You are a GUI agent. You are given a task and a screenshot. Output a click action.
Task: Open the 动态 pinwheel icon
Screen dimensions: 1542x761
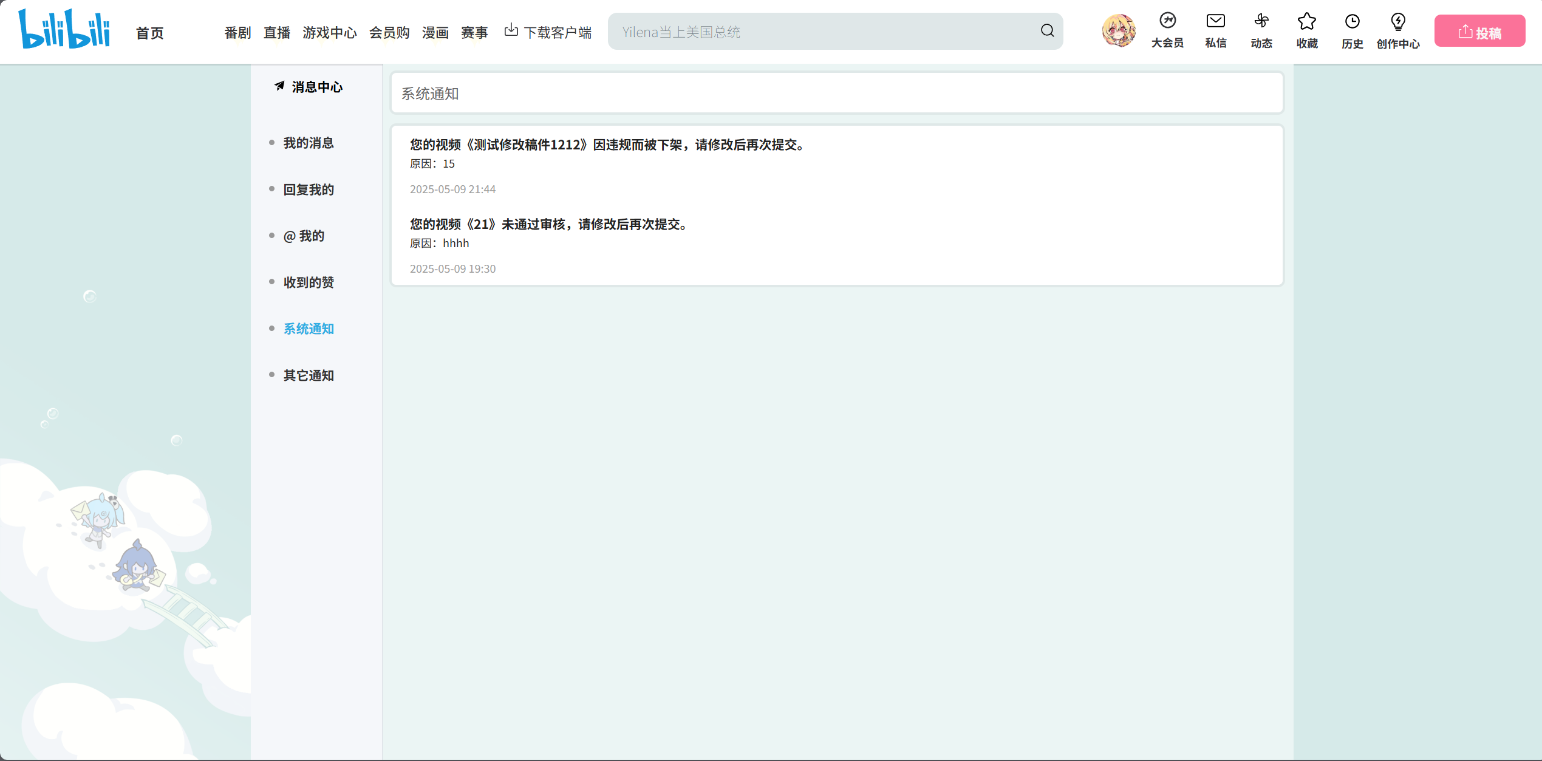[1261, 22]
